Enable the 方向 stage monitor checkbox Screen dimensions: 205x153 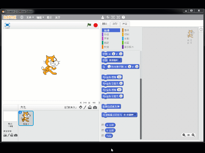click(x=103, y=136)
